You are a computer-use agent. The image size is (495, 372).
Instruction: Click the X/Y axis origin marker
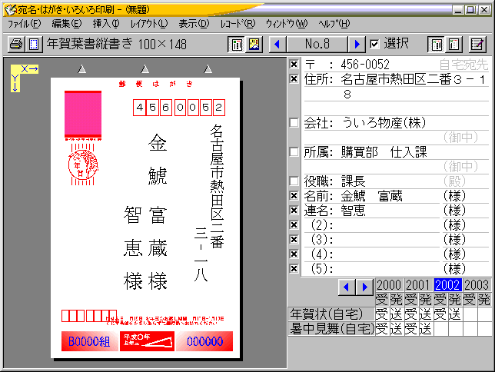click(x=24, y=78)
